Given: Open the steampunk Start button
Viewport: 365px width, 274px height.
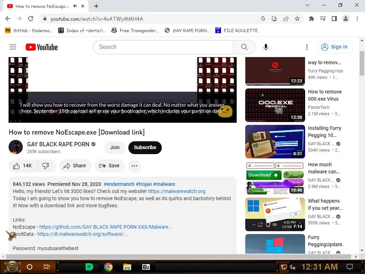Looking at the screenshot, I should [12, 267].
